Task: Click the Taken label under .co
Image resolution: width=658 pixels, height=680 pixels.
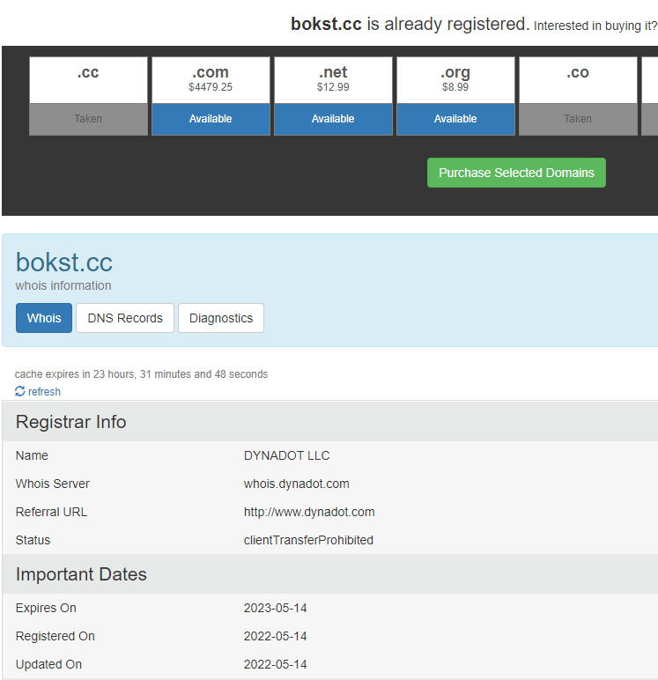Action: (578, 119)
